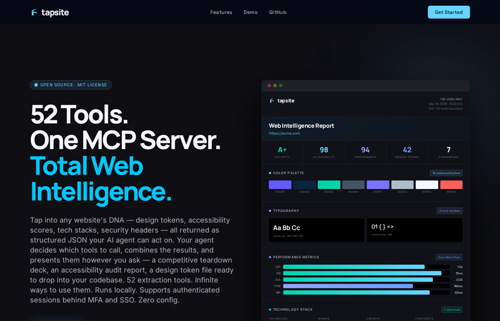Click the 1.2s LCP value
Image resolution: width=500 pixels, height=321 pixels.
460,267
